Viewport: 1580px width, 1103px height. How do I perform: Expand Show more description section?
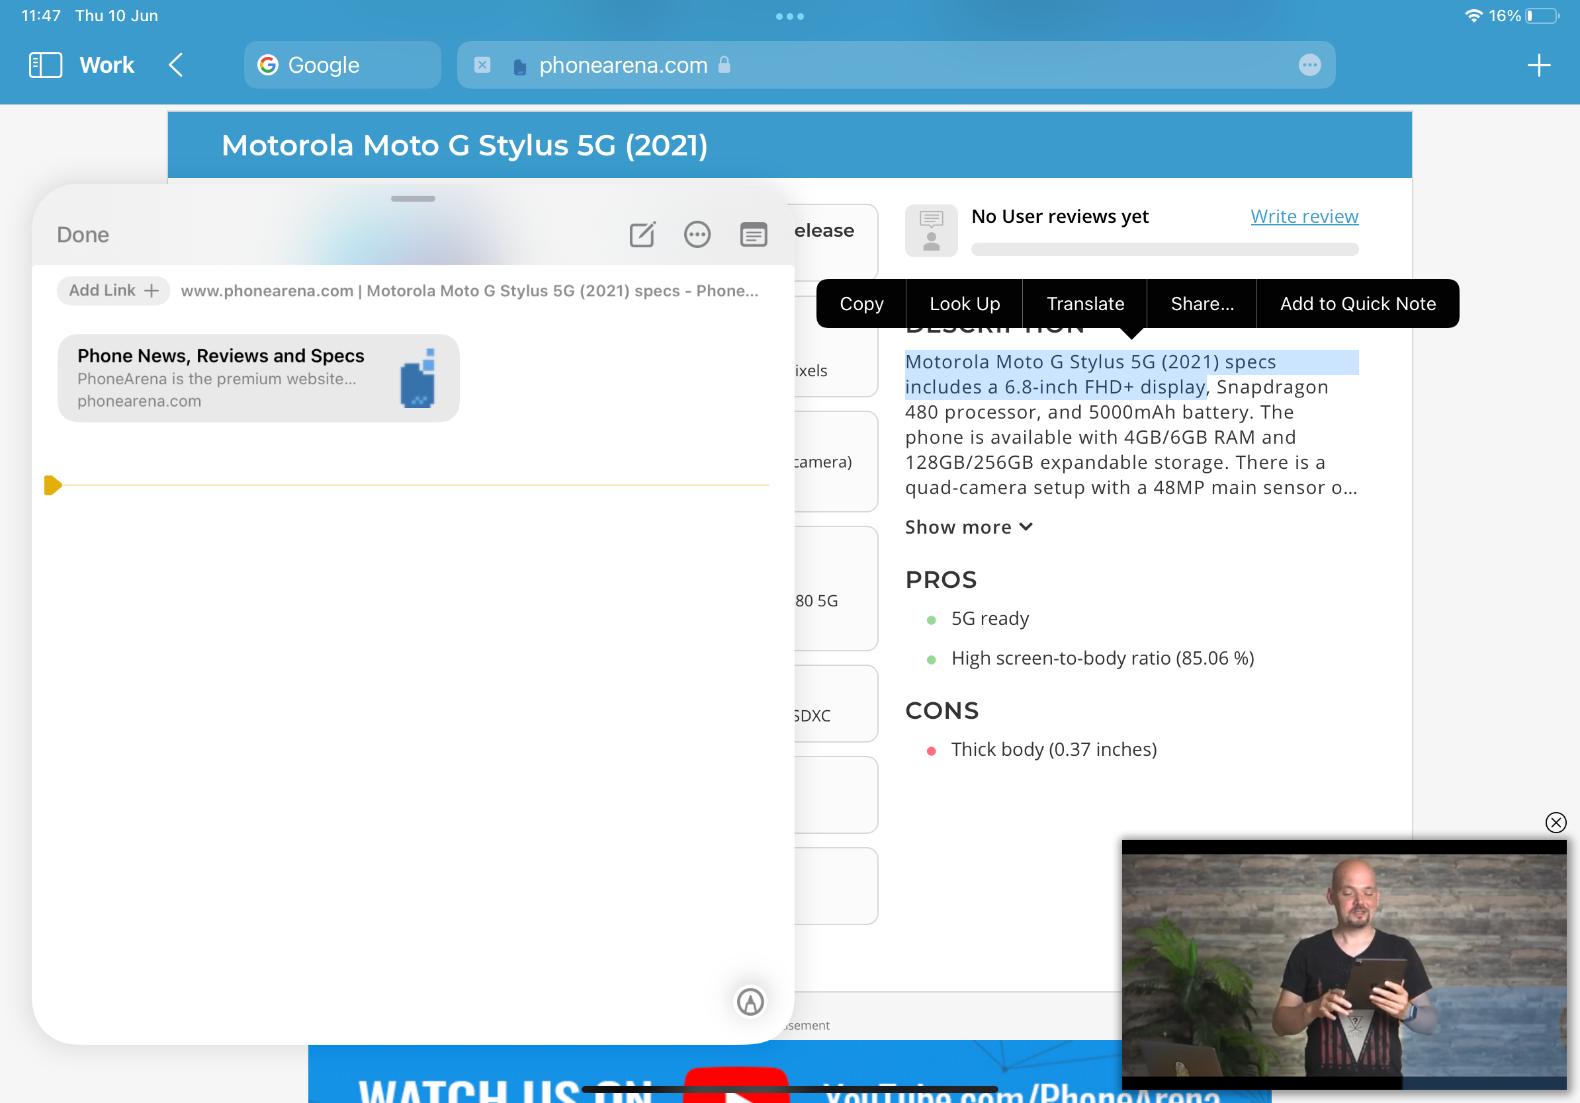point(968,526)
